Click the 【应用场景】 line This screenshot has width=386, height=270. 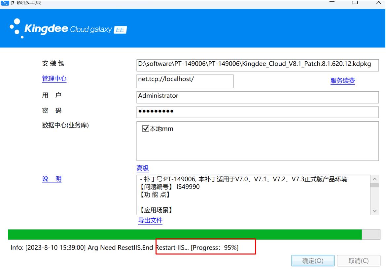click(x=156, y=210)
